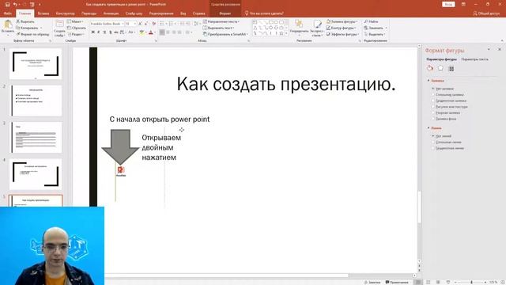Open Section (Раздел) dropdown
The image size is (506, 285).
click(76, 34)
